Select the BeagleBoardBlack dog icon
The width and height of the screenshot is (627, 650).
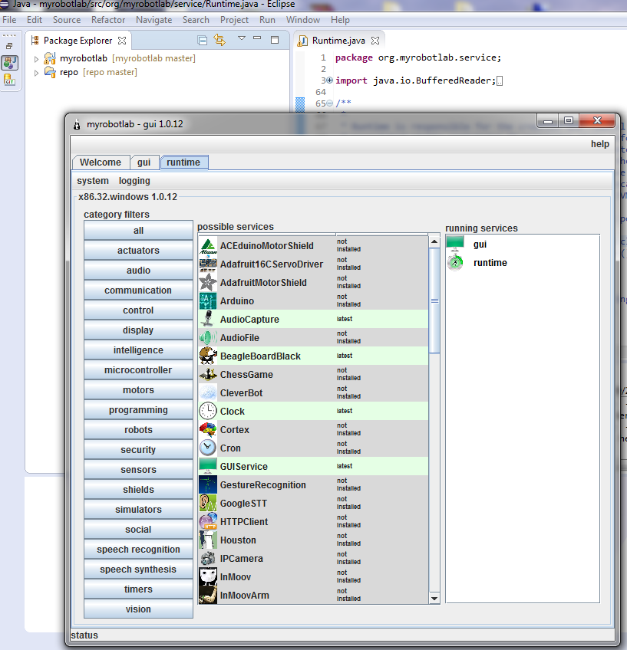coord(208,356)
